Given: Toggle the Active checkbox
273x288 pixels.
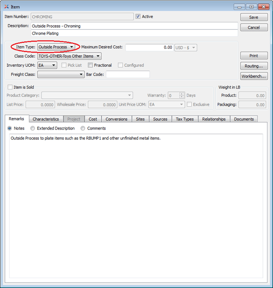Looking at the screenshot, I should point(138,17).
